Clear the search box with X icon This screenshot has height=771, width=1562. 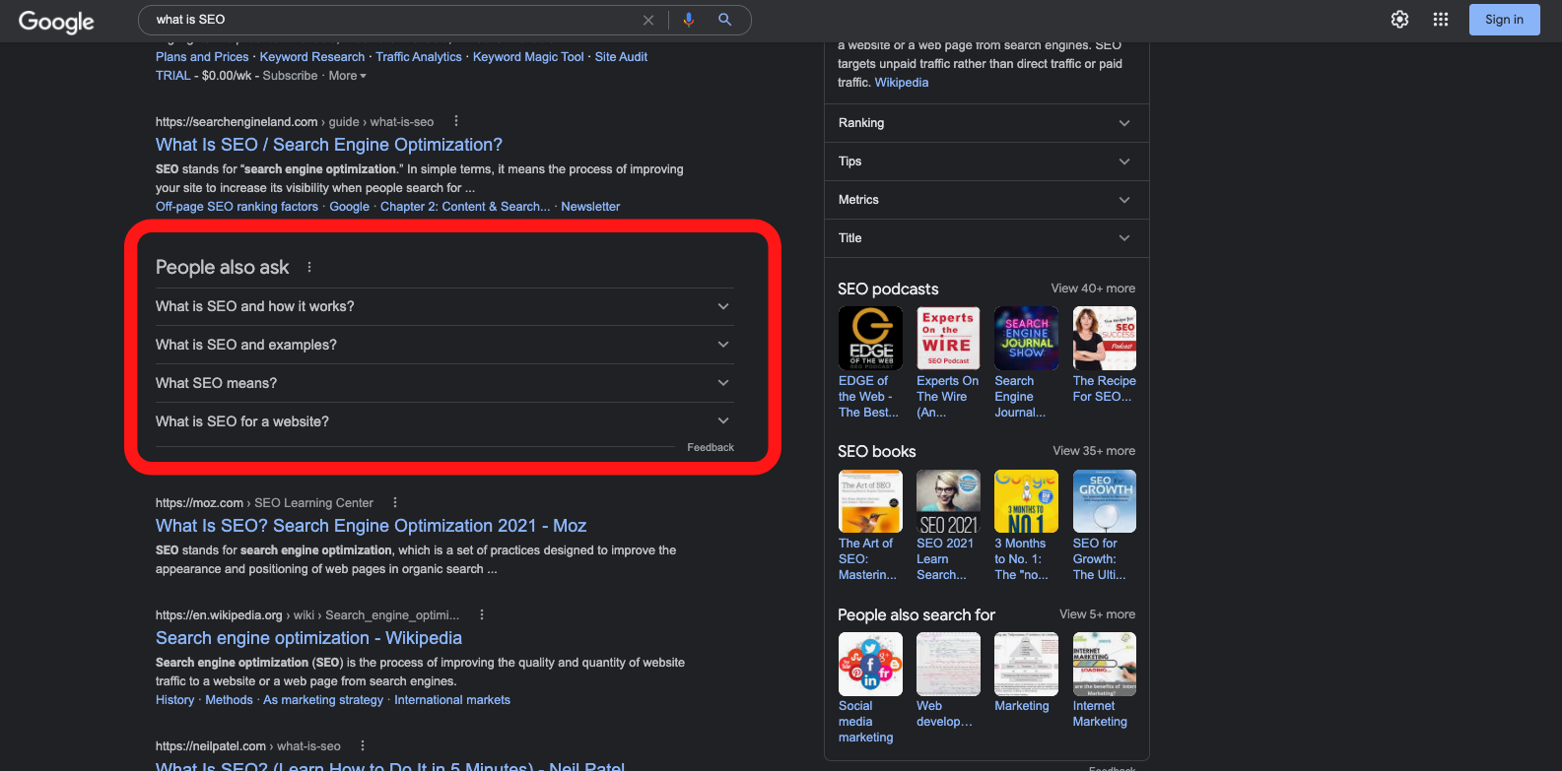[x=648, y=20]
